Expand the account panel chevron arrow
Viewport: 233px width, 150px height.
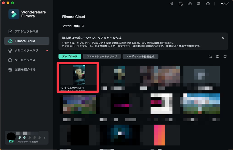tap(45, 137)
